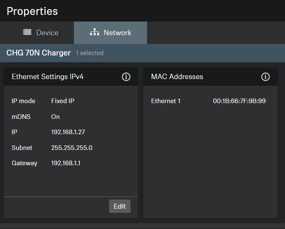This screenshot has width=285, height=229.
Task: Click the MAC Addresses panel header
Action: [177, 77]
